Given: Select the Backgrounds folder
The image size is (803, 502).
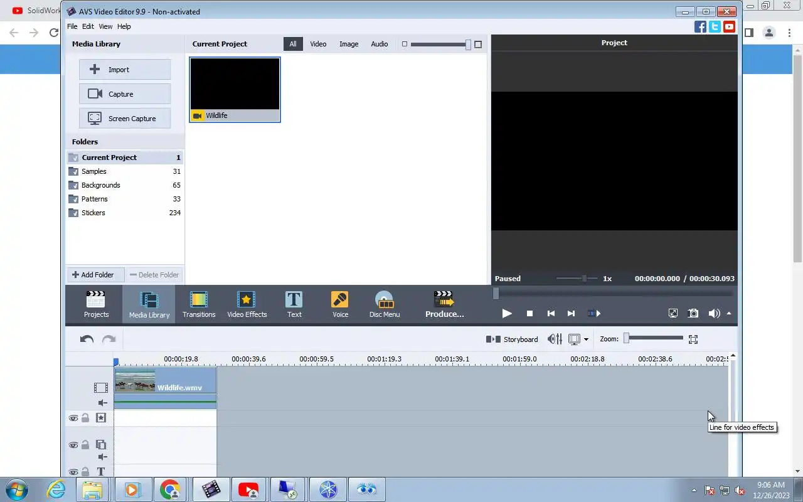Looking at the screenshot, I should point(125,185).
